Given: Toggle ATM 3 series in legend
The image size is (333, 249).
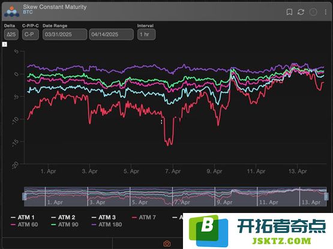Looking at the screenshot, I should [x=104, y=217].
